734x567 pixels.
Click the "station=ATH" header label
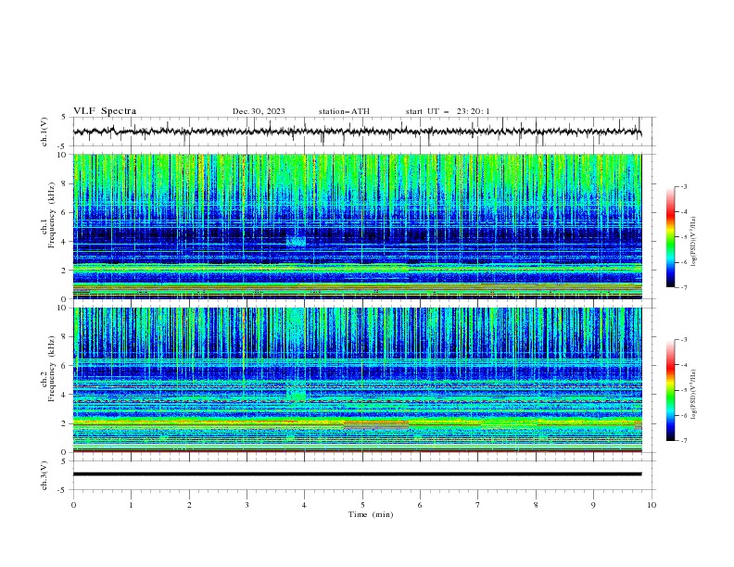pyautogui.click(x=344, y=111)
